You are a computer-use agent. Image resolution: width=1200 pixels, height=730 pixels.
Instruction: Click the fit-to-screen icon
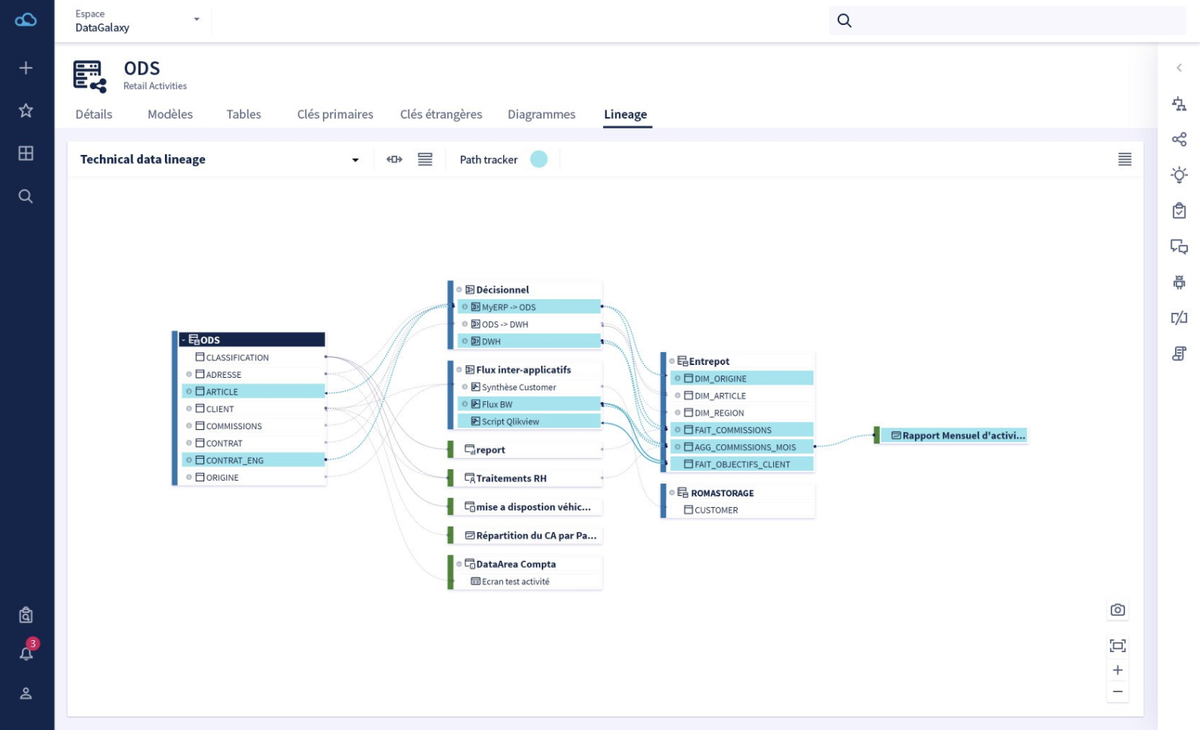[x=1118, y=645]
